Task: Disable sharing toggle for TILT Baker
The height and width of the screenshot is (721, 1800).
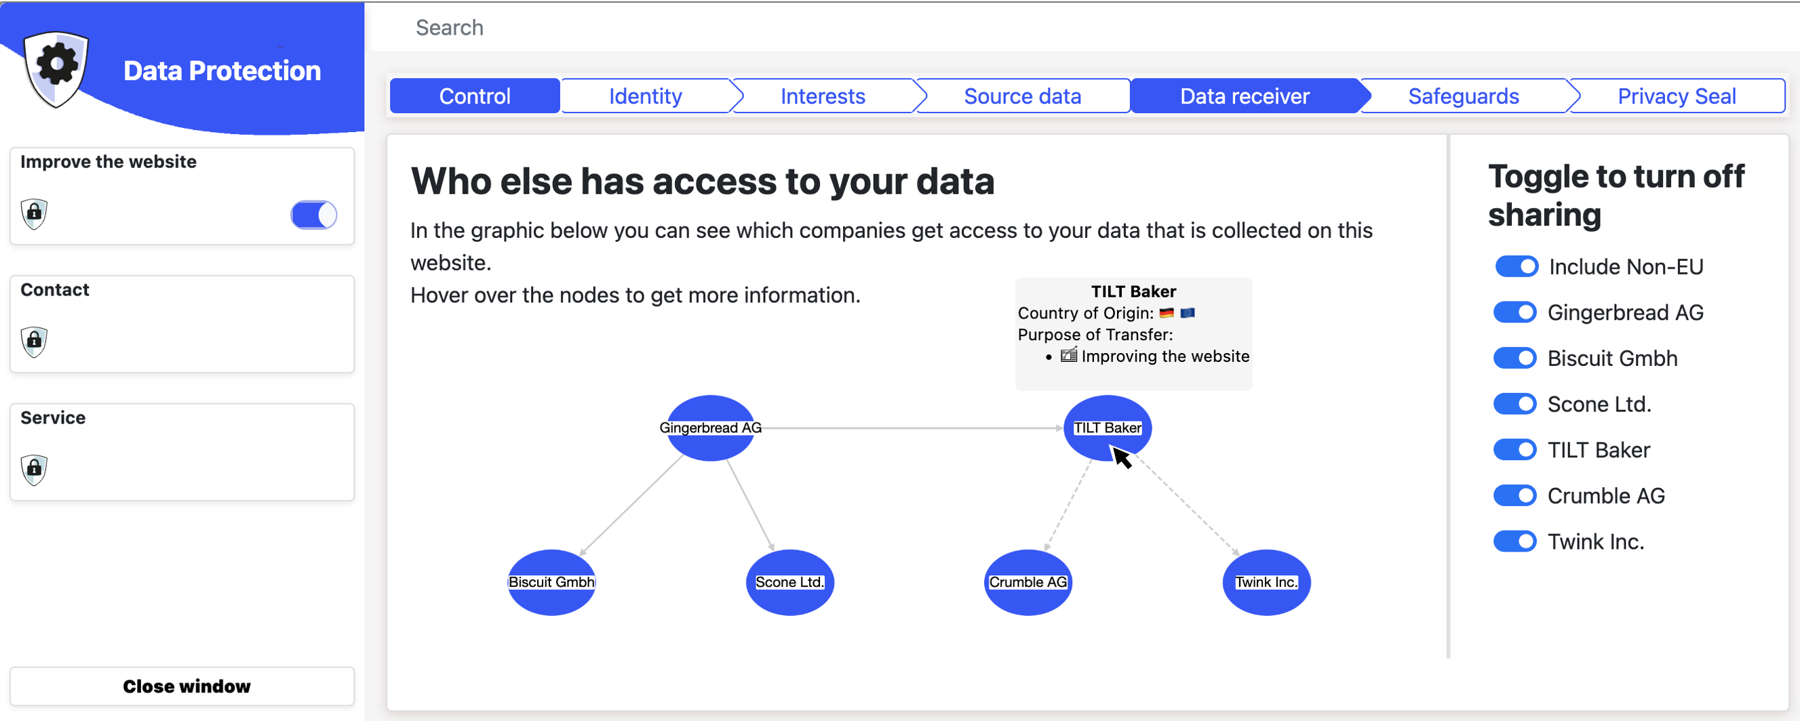Action: tap(1515, 450)
